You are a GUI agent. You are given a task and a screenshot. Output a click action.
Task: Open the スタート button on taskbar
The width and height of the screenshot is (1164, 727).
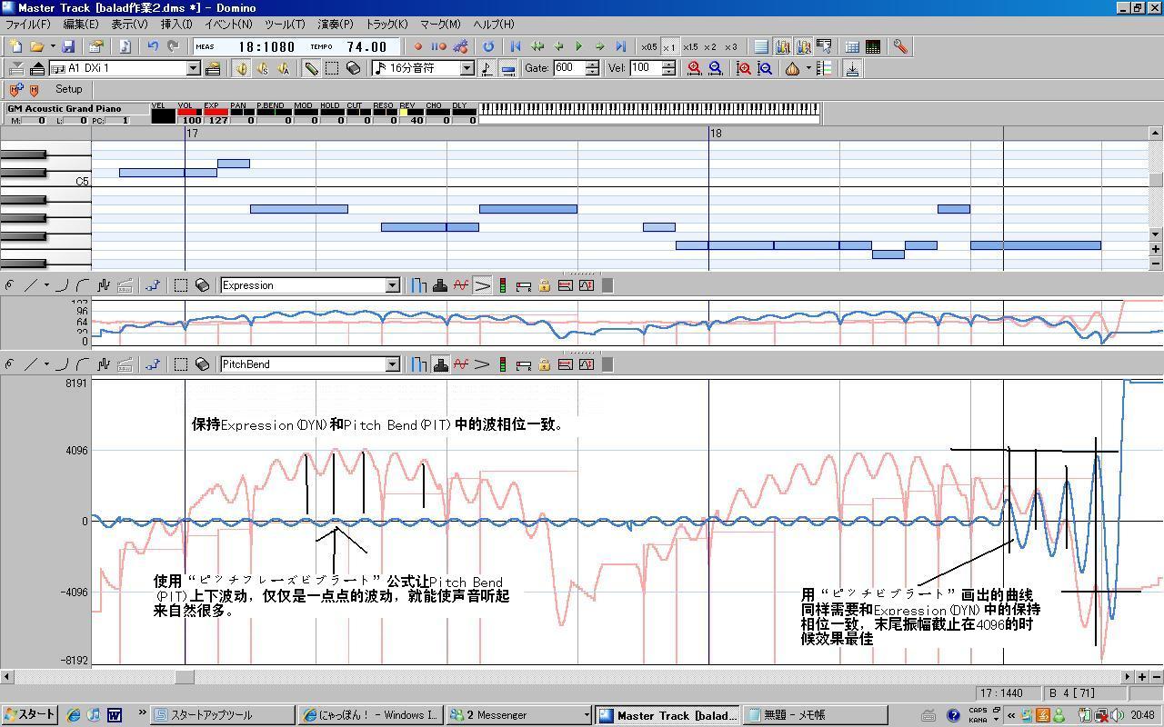[x=30, y=715]
